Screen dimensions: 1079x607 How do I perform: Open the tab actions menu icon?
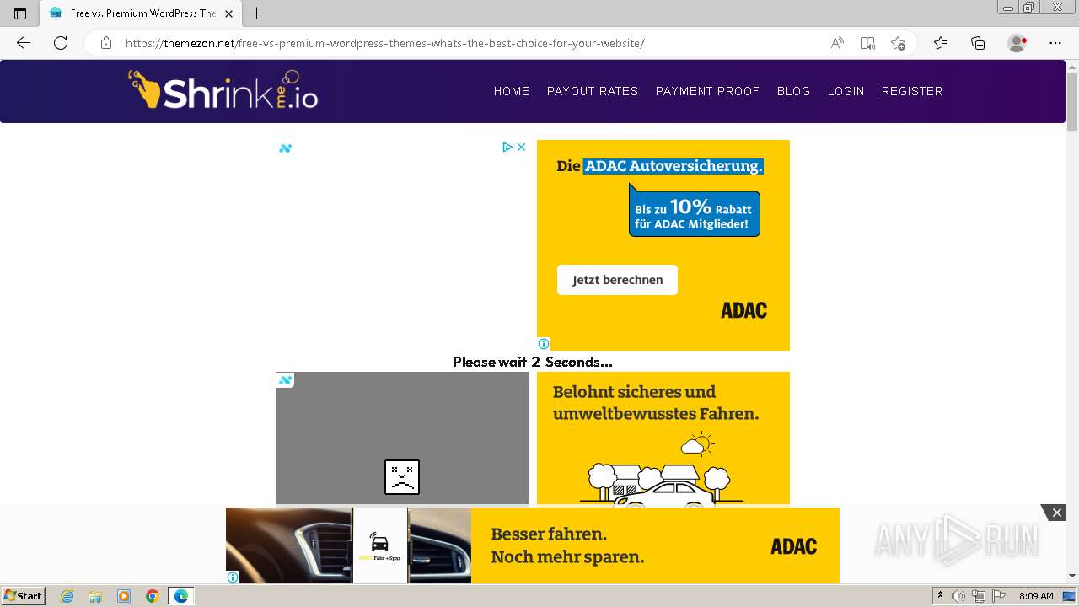tap(20, 13)
